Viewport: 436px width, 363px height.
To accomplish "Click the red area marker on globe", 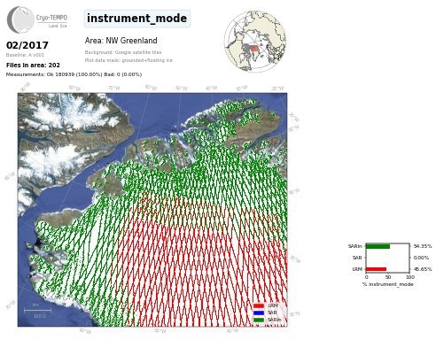I will pos(254,49).
